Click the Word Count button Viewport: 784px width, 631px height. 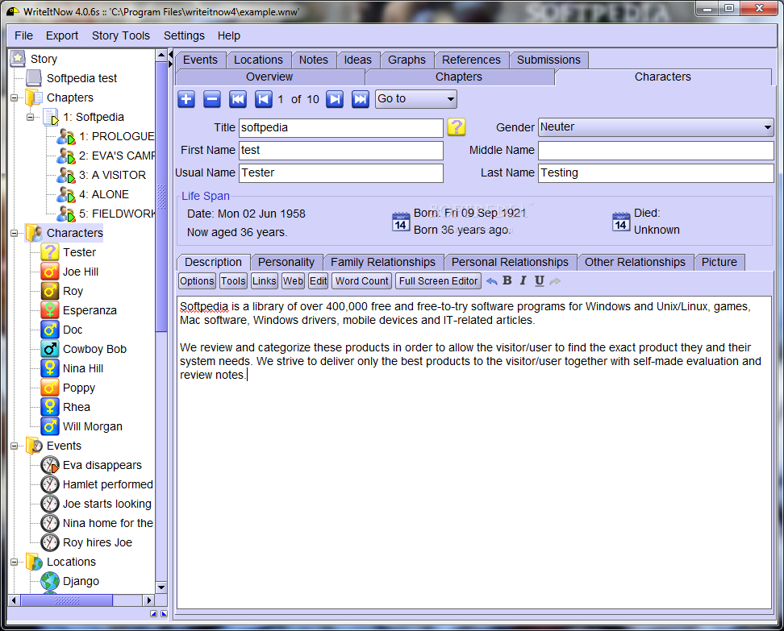[361, 281]
